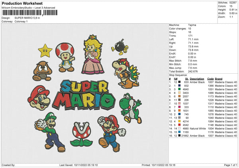Choose the red swatch of stop 13
239x168 pixels.
click(x=179, y=125)
